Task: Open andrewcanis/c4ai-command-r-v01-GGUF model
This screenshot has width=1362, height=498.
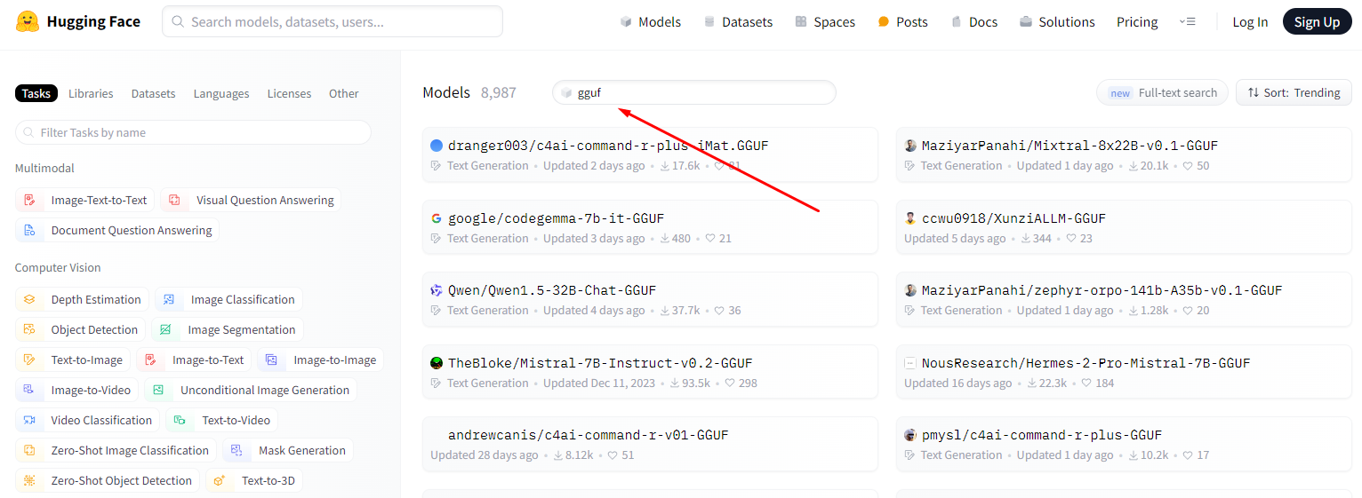Action: tap(650, 444)
